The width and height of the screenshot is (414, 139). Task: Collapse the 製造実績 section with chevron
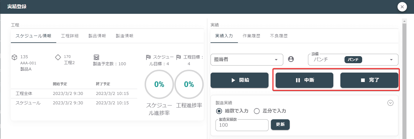click(x=390, y=103)
